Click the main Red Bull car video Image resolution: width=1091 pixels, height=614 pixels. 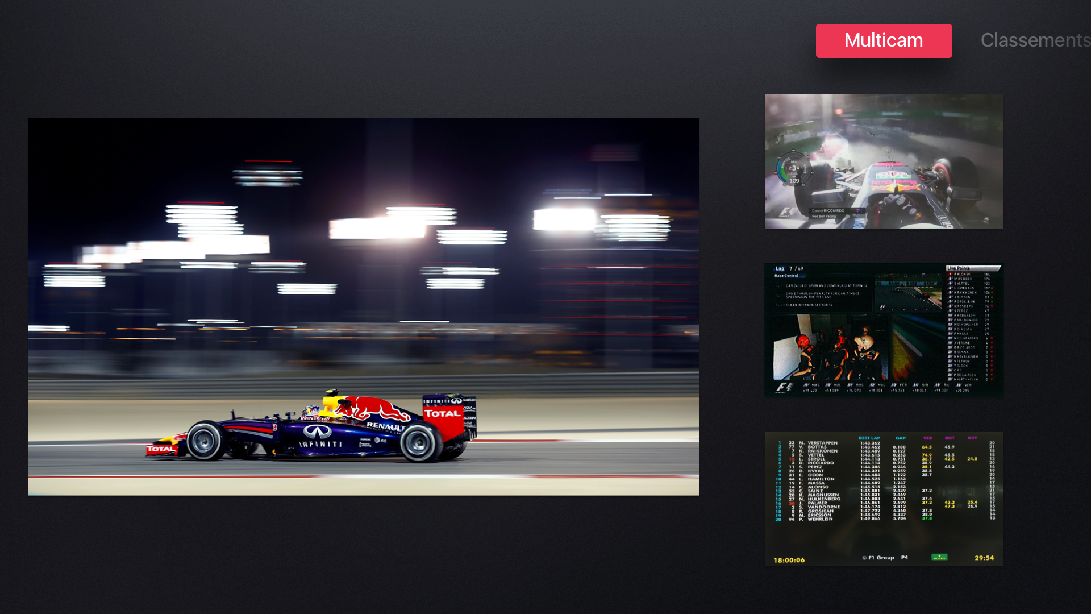364,307
